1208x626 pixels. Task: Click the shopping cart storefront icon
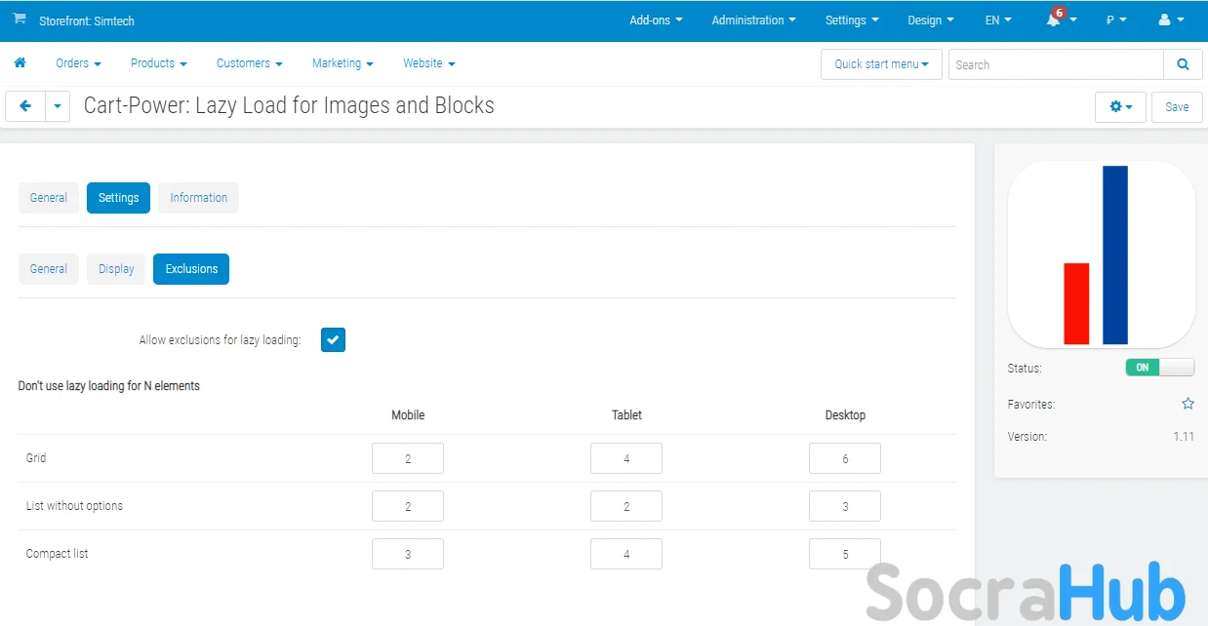(20, 20)
